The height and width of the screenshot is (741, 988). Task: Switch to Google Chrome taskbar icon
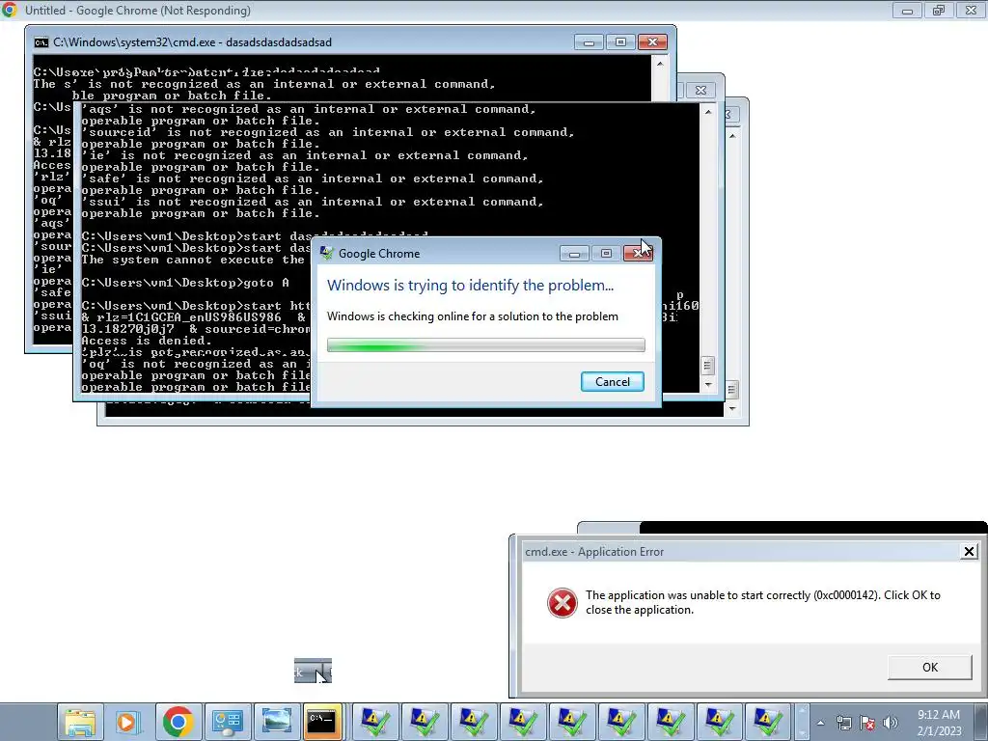[x=178, y=722]
